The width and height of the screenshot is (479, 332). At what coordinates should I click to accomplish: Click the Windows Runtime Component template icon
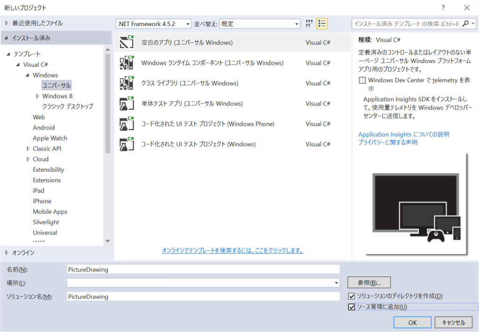(x=127, y=63)
